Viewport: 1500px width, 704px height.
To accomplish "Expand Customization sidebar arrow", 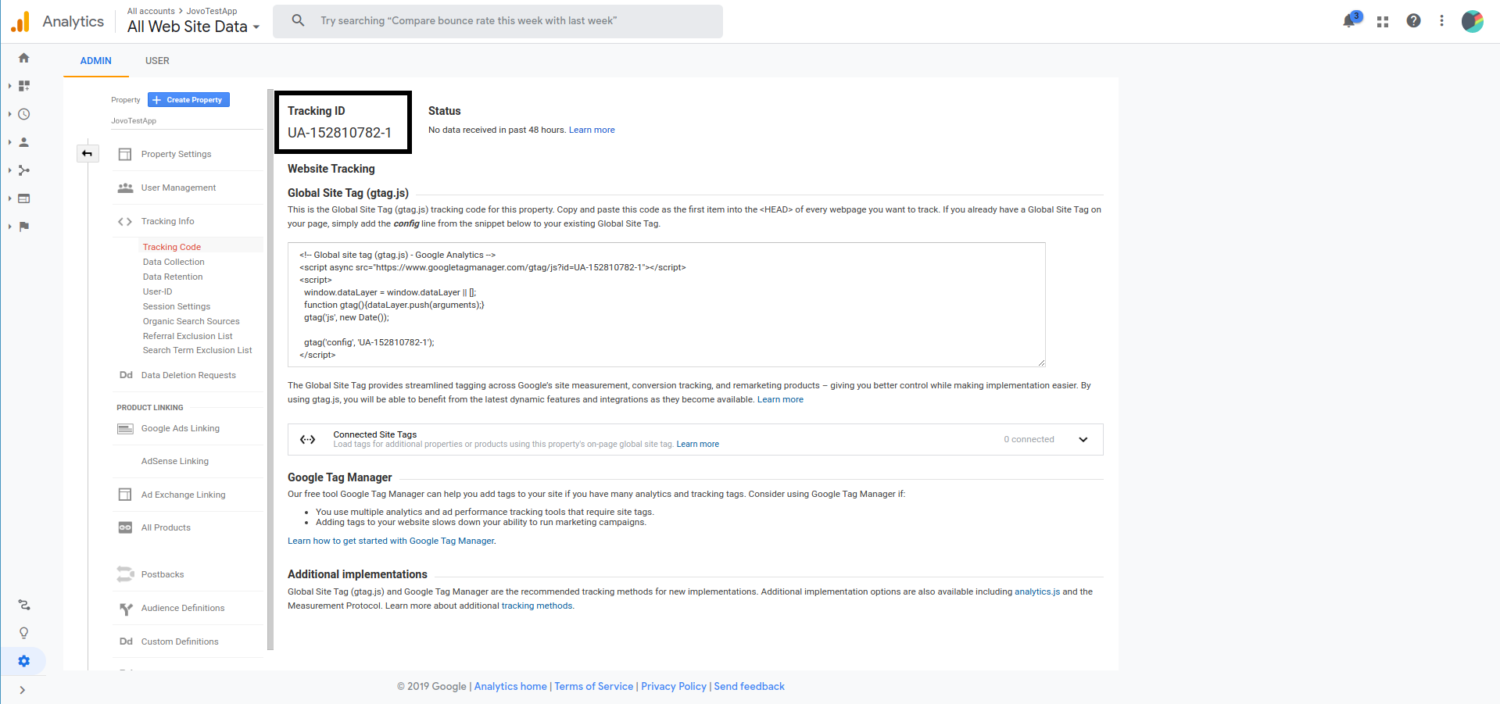I will point(9,86).
